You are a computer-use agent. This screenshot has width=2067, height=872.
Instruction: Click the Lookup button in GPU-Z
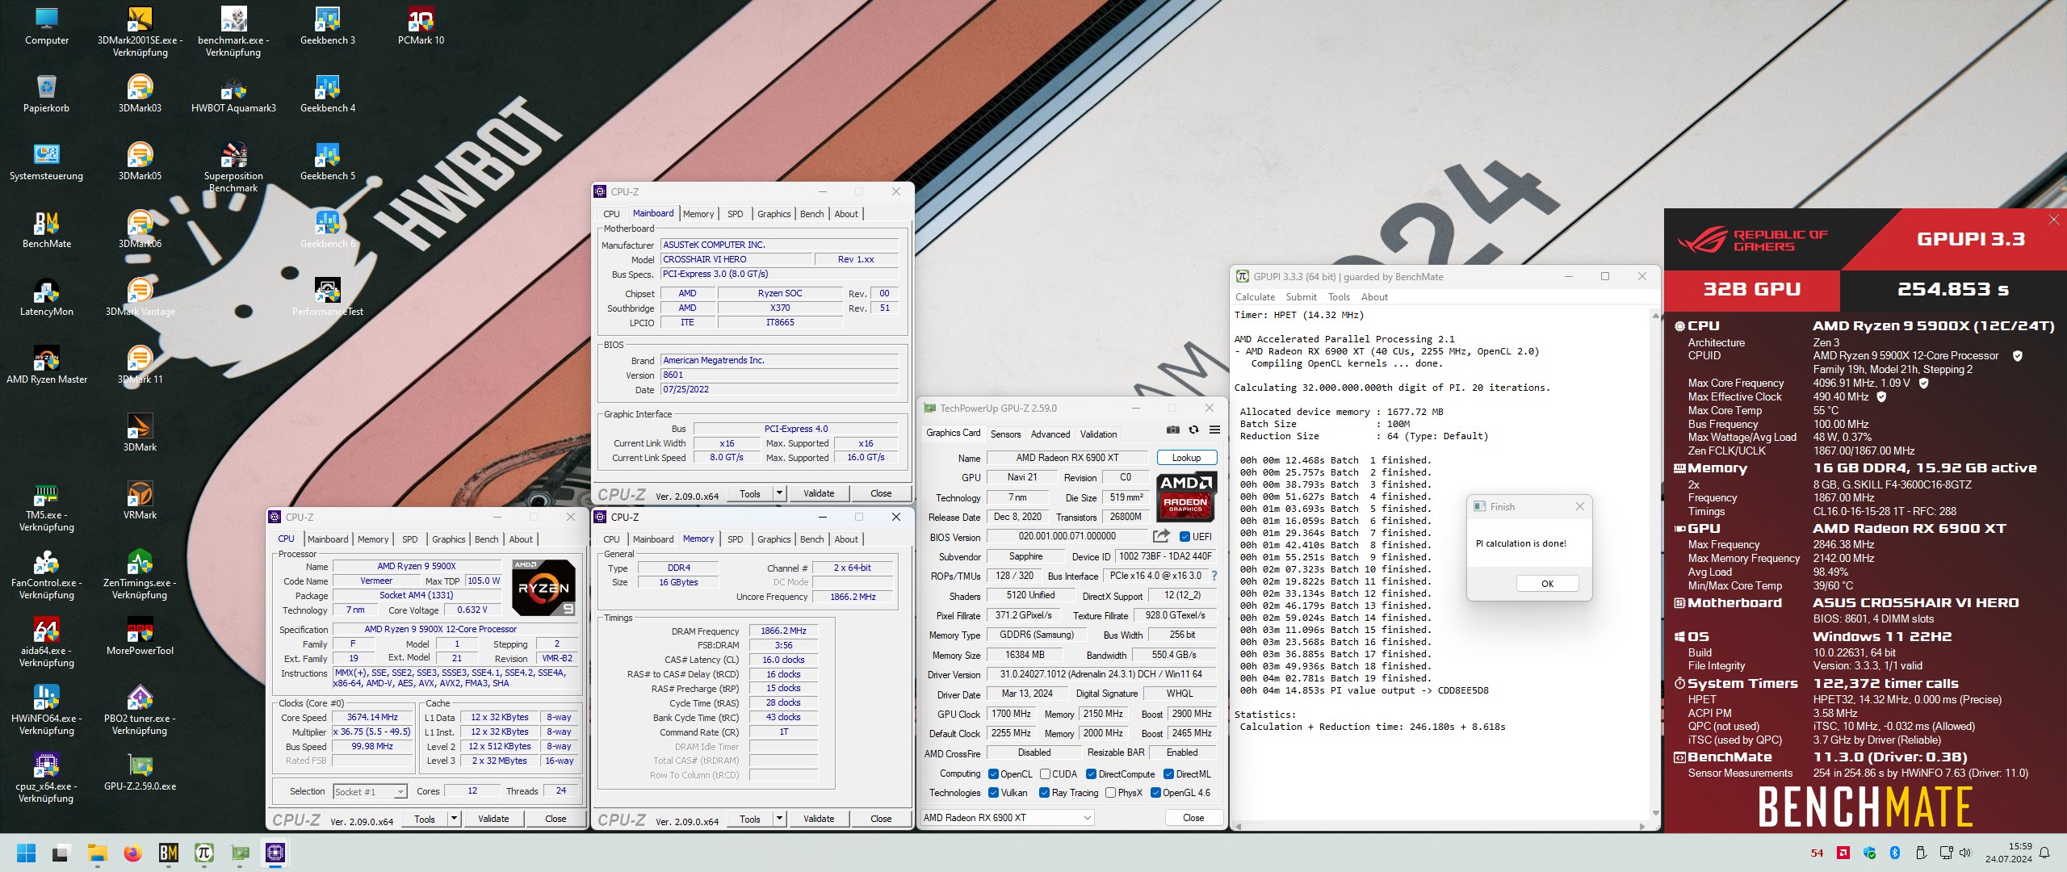(1186, 458)
